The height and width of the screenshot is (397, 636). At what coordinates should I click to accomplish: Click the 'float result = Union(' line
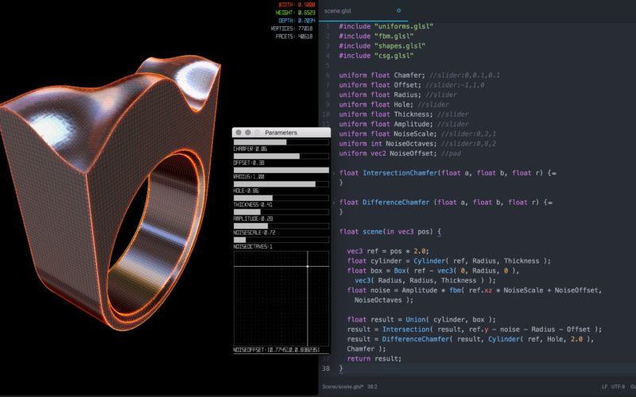(x=421, y=320)
